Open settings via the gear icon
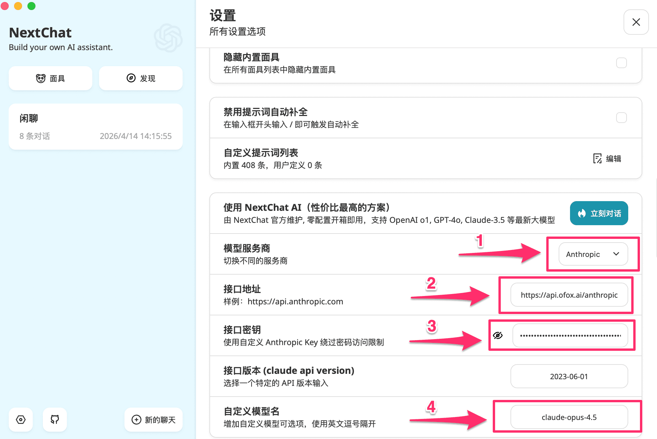 (x=20, y=420)
